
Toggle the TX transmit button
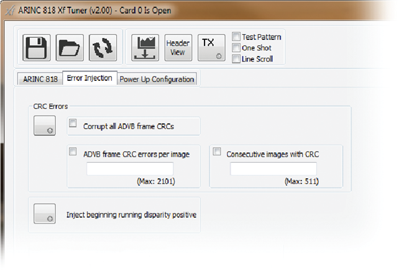point(211,48)
